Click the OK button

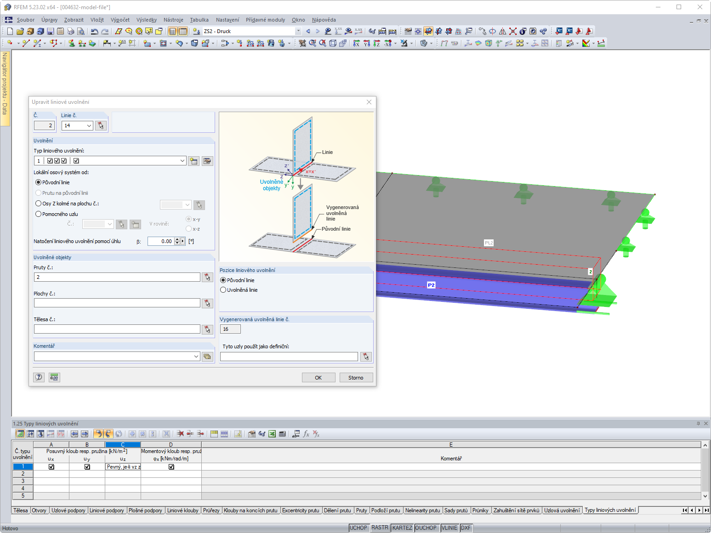click(319, 378)
